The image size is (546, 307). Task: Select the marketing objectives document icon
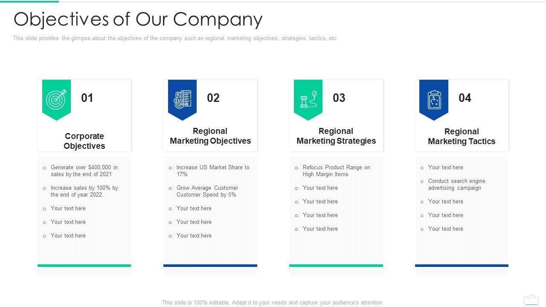point(182,99)
